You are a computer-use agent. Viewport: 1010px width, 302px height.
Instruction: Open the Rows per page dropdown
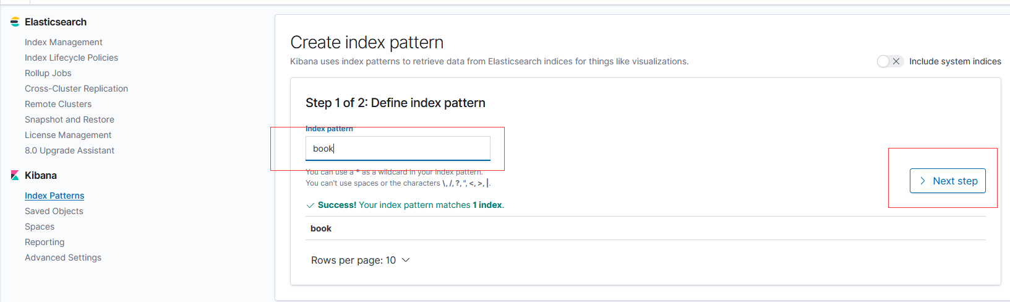(x=360, y=261)
